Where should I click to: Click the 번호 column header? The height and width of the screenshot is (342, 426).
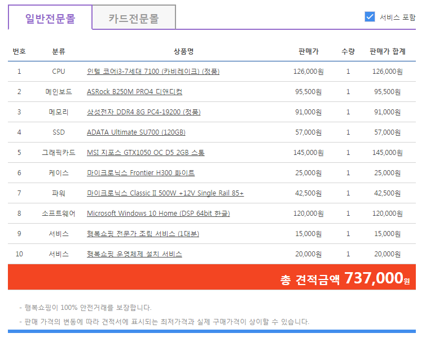(19, 51)
